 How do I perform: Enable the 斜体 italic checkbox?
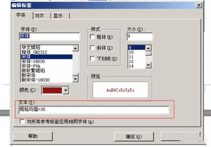click(x=92, y=48)
